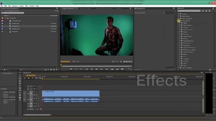Click the New Item icon in Project panel
Viewport: 216px width, 121px height.
pos(54,70)
